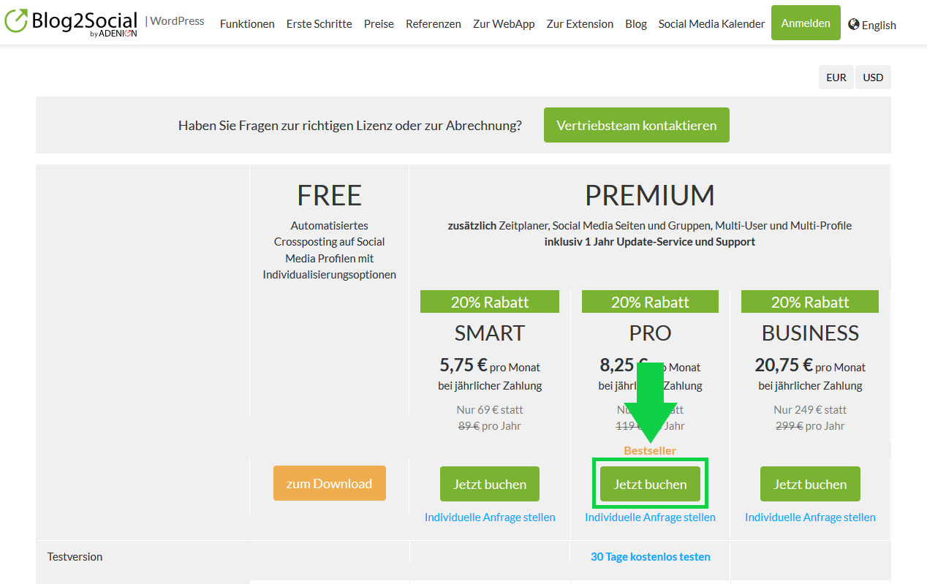Click the Anmelden button
927x584 pixels.
coord(806,23)
